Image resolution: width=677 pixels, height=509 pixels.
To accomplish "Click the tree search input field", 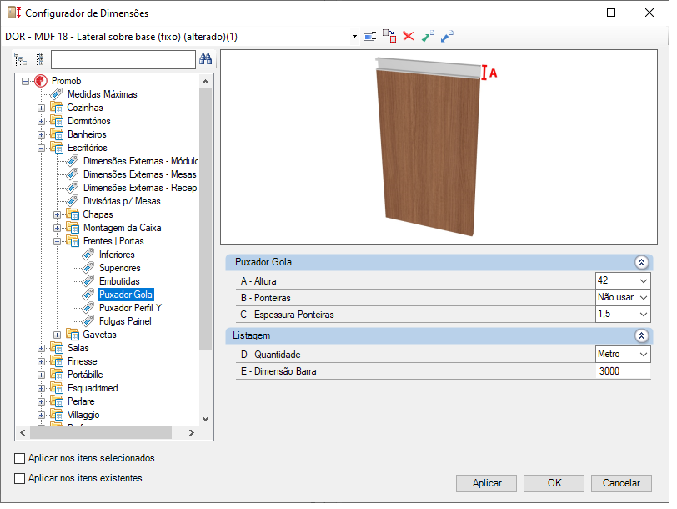I will pyautogui.click(x=123, y=59).
